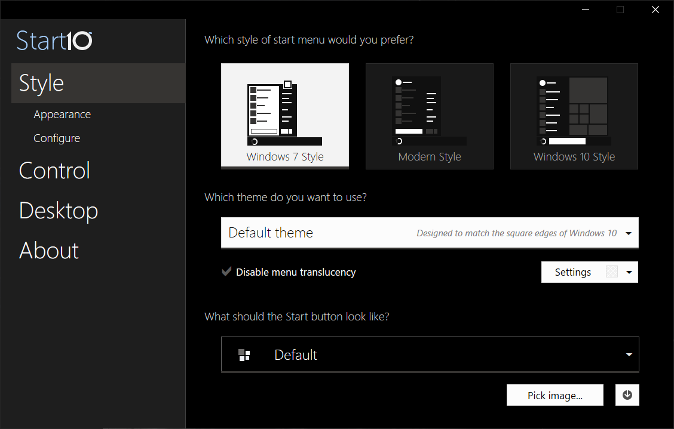
Task: Go to Appearance sub-page
Action: click(62, 115)
